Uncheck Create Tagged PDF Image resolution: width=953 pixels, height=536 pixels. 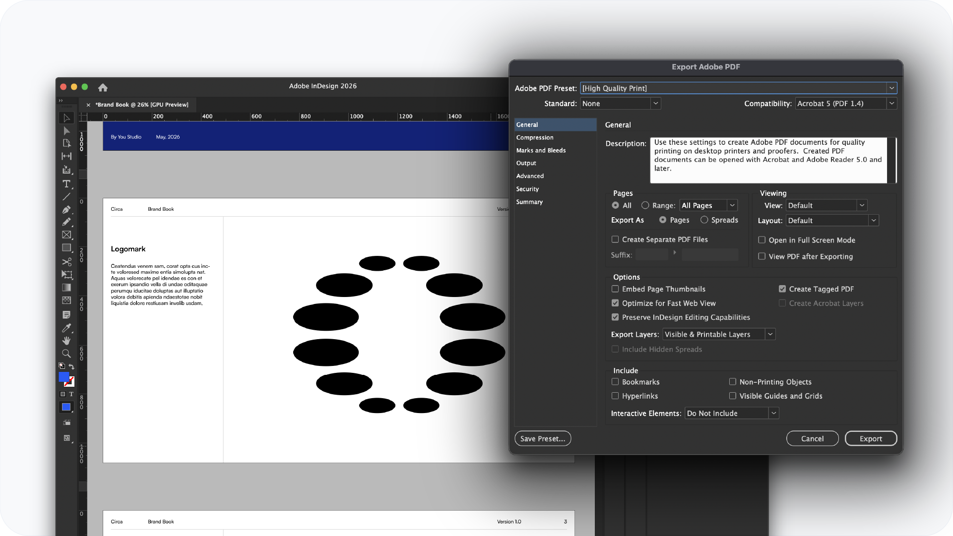(782, 289)
